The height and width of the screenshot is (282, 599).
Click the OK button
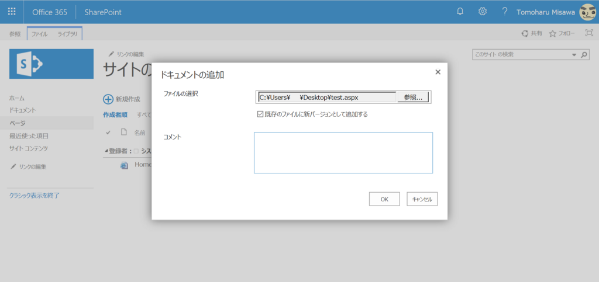(x=384, y=199)
